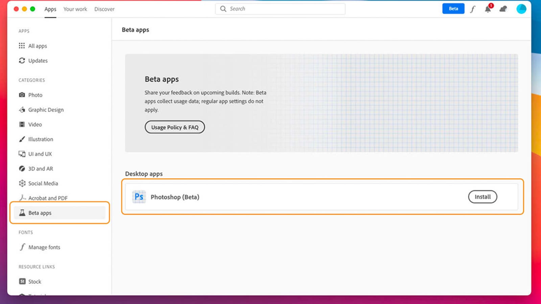Open notifications bell icon
The width and height of the screenshot is (541, 304).
488,8
